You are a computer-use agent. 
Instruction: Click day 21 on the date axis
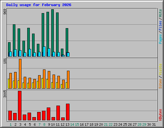[x=106, y=124]
